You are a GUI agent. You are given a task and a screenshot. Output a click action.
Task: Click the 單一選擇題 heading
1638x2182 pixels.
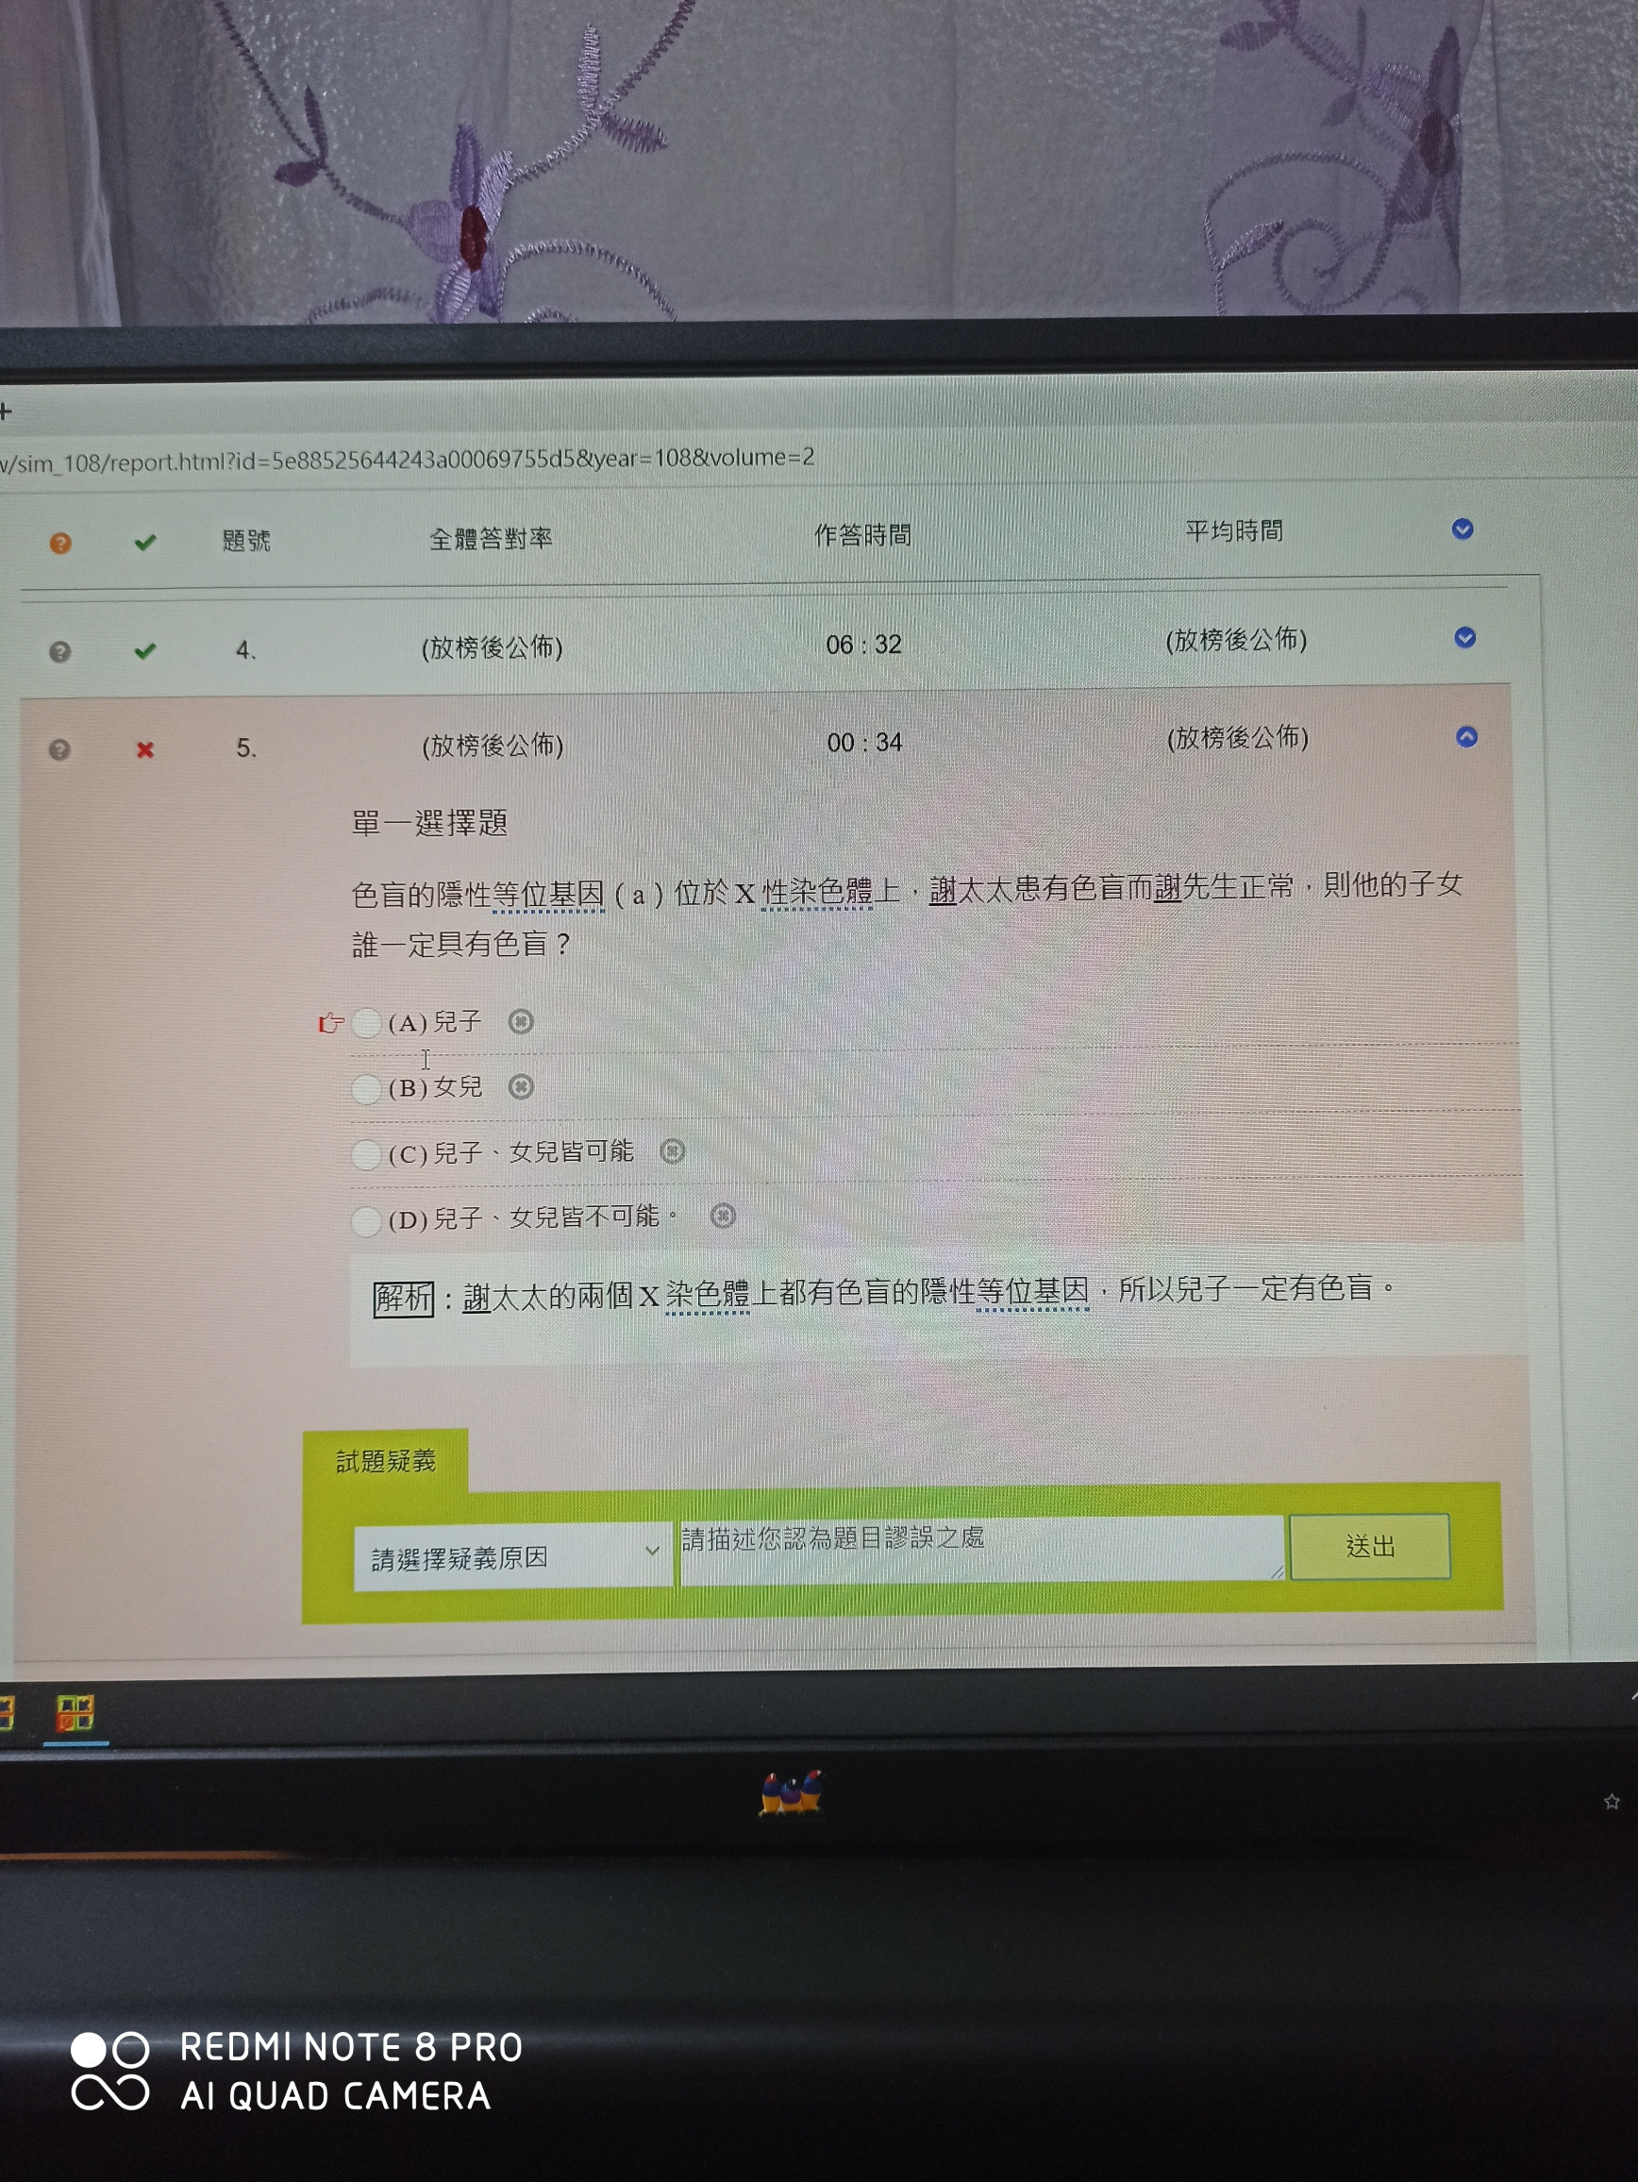(x=430, y=823)
